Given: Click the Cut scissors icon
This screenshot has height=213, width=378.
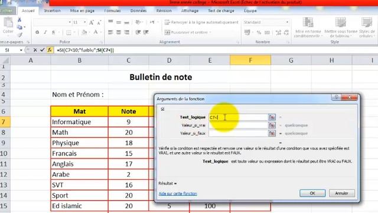Looking at the screenshot, I should (x=19, y=20).
